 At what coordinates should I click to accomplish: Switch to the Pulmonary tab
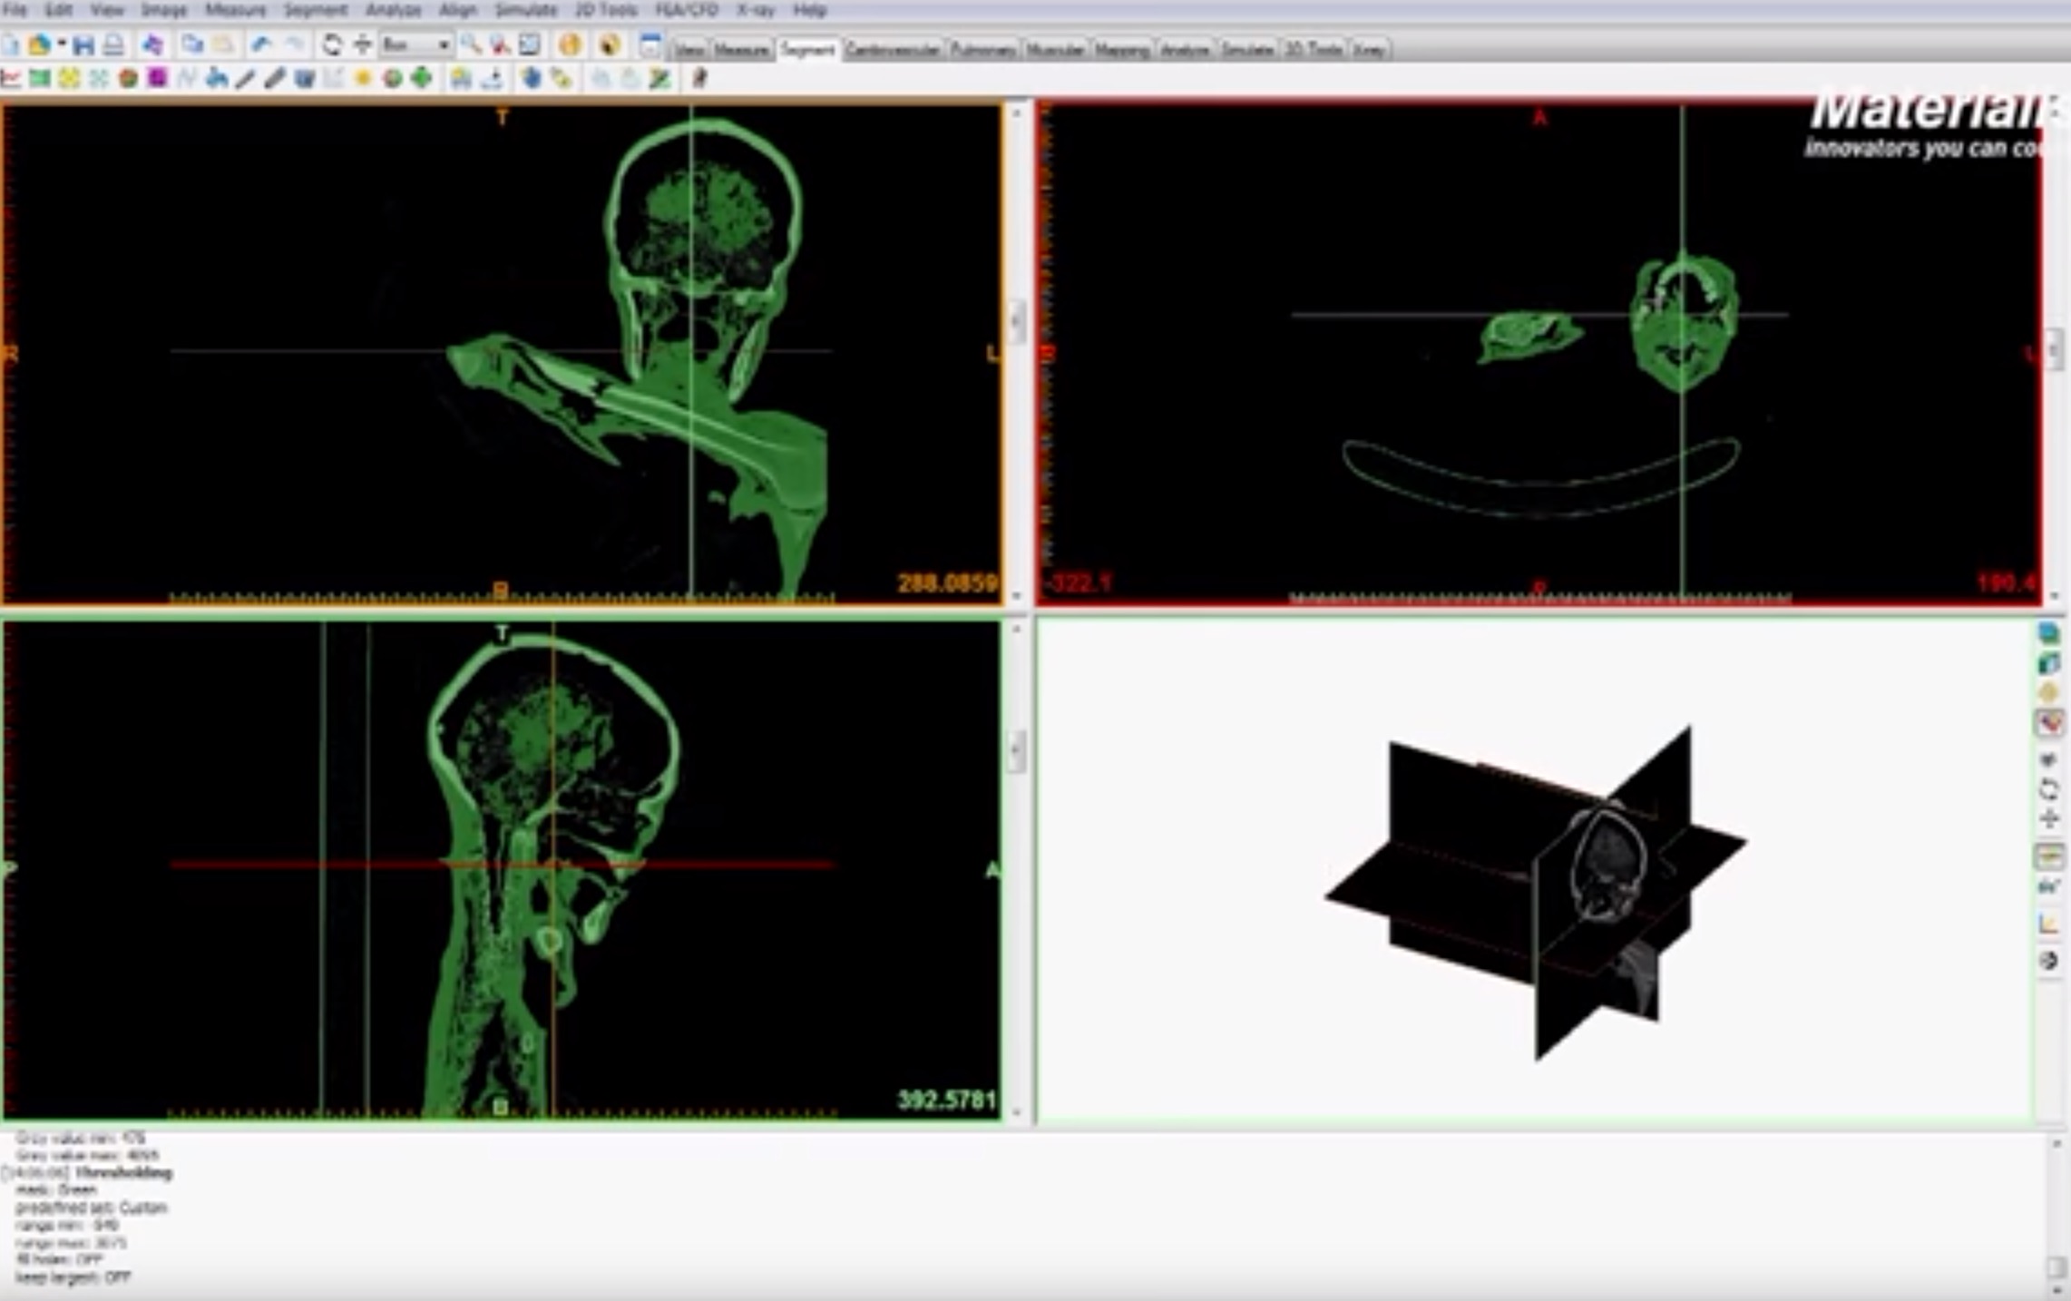(982, 50)
